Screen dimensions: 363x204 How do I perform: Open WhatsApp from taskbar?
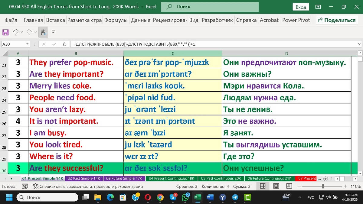coord(185,197)
